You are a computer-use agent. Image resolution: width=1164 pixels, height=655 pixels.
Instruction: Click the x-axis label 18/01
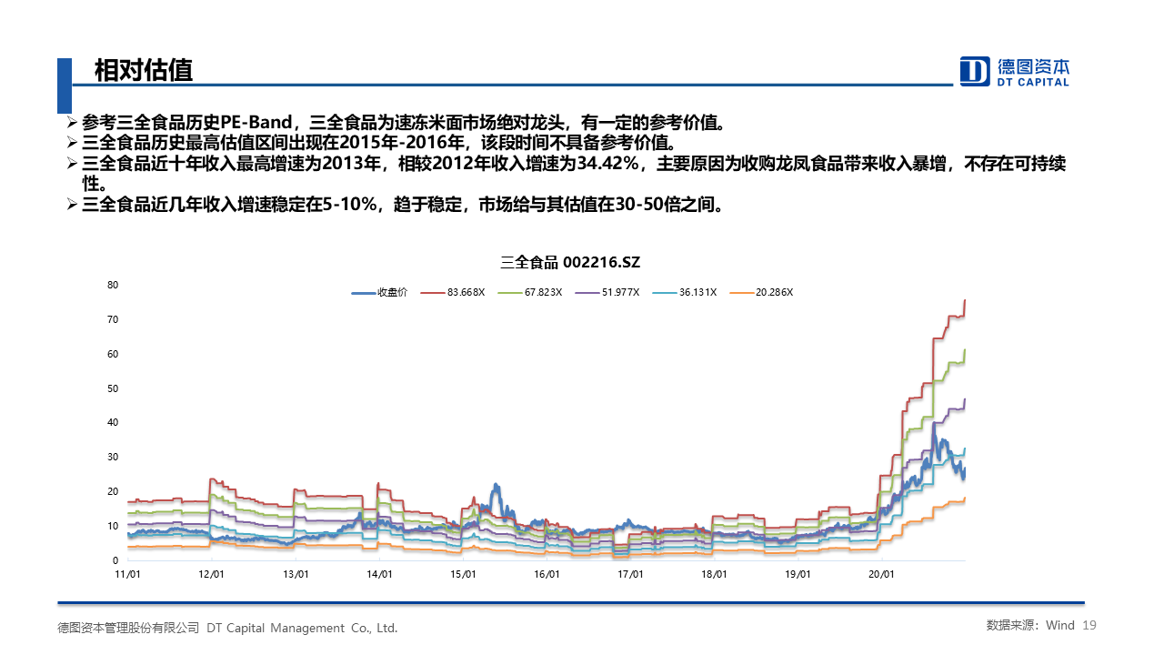coord(714,575)
